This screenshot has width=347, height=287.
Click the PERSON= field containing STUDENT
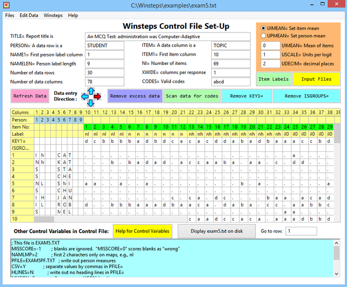(x=104, y=46)
